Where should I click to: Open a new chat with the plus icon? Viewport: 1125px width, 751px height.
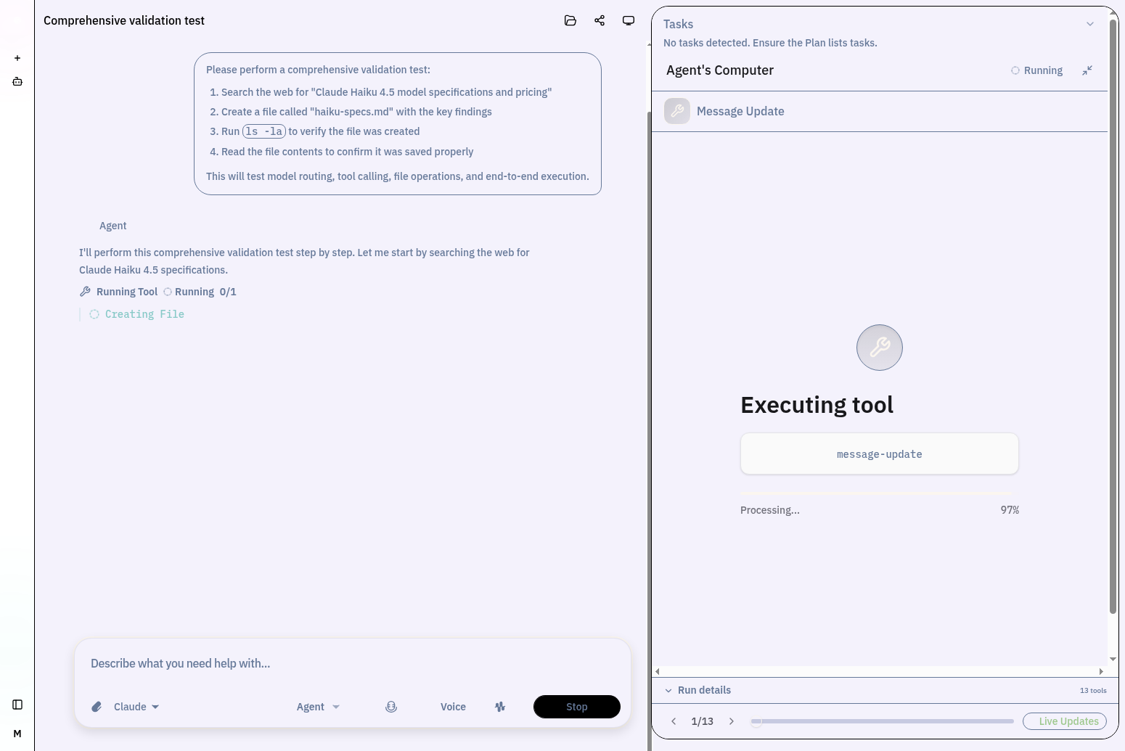pos(17,58)
